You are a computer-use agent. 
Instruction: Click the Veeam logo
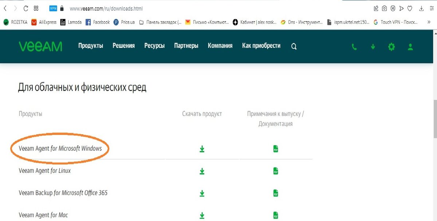(x=40, y=46)
